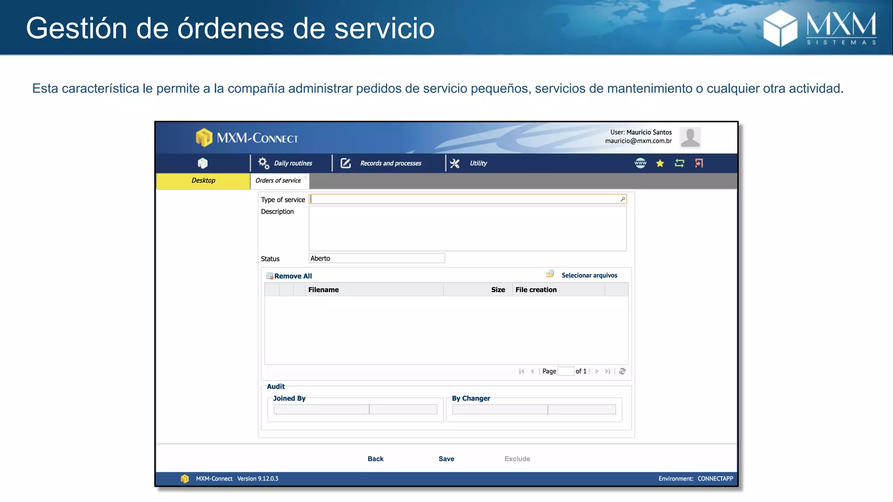
Task: Open the Utility menu
Action: coord(478,163)
